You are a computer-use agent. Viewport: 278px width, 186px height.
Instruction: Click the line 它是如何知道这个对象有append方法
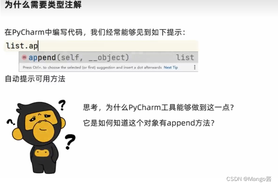[149, 123]
